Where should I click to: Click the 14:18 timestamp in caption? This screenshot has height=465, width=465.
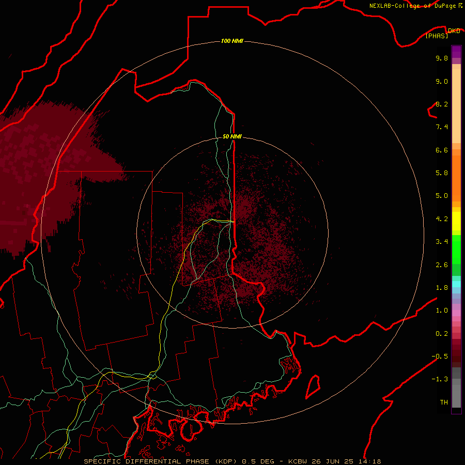click(369, 461)
